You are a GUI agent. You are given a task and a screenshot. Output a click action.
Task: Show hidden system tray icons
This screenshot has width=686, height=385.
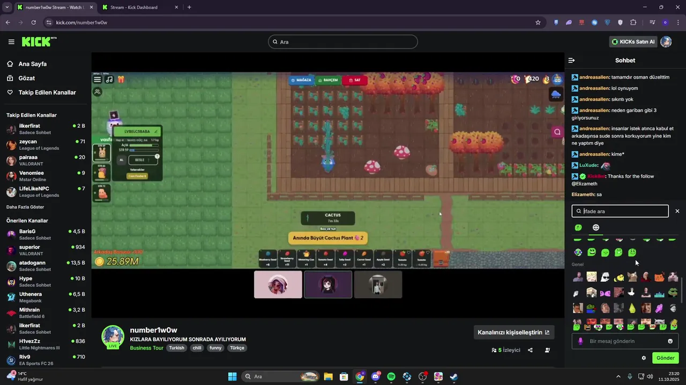[x=618, y=376]
